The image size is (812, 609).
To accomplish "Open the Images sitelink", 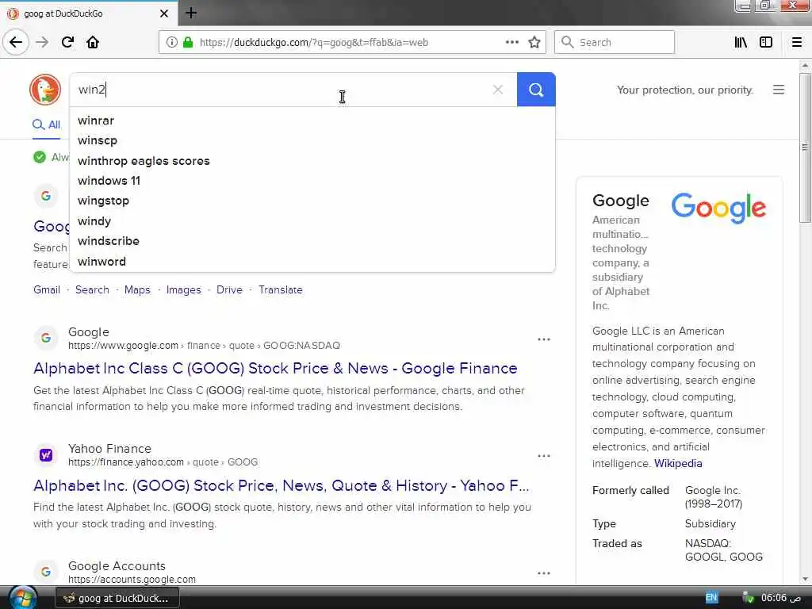I will (183, 289).
